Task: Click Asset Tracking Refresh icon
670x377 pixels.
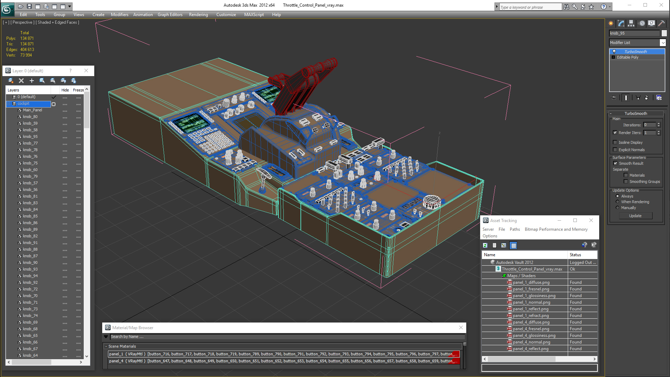Action: click(x=485, y=245)
